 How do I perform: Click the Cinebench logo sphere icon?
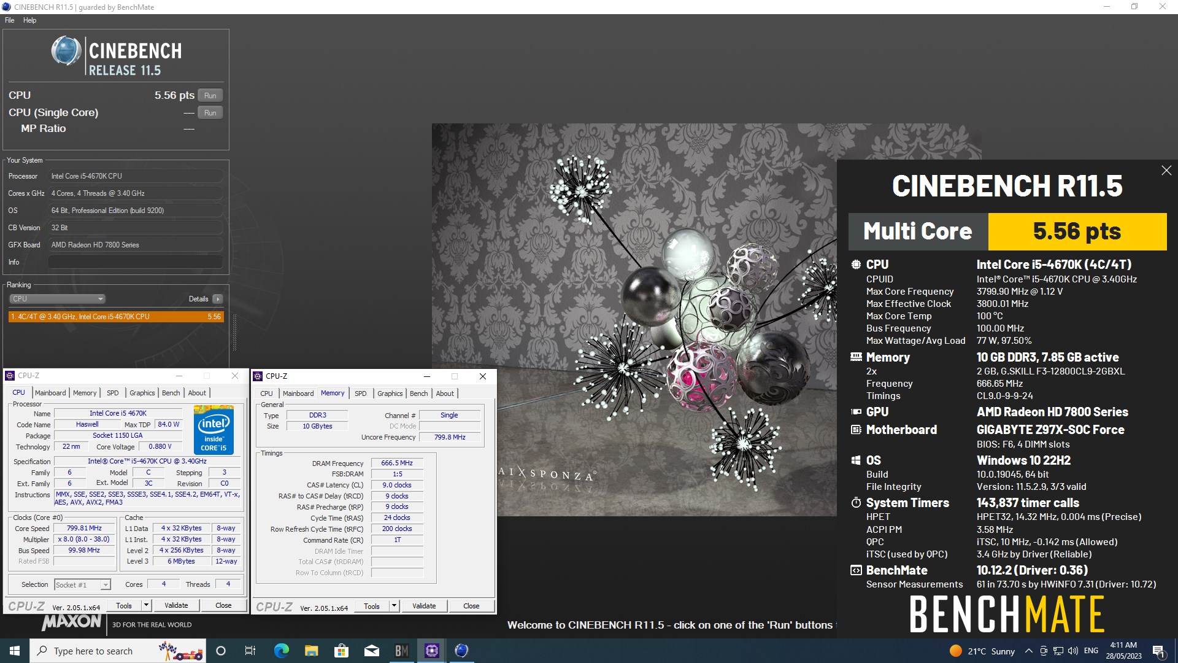click(66, 51)
